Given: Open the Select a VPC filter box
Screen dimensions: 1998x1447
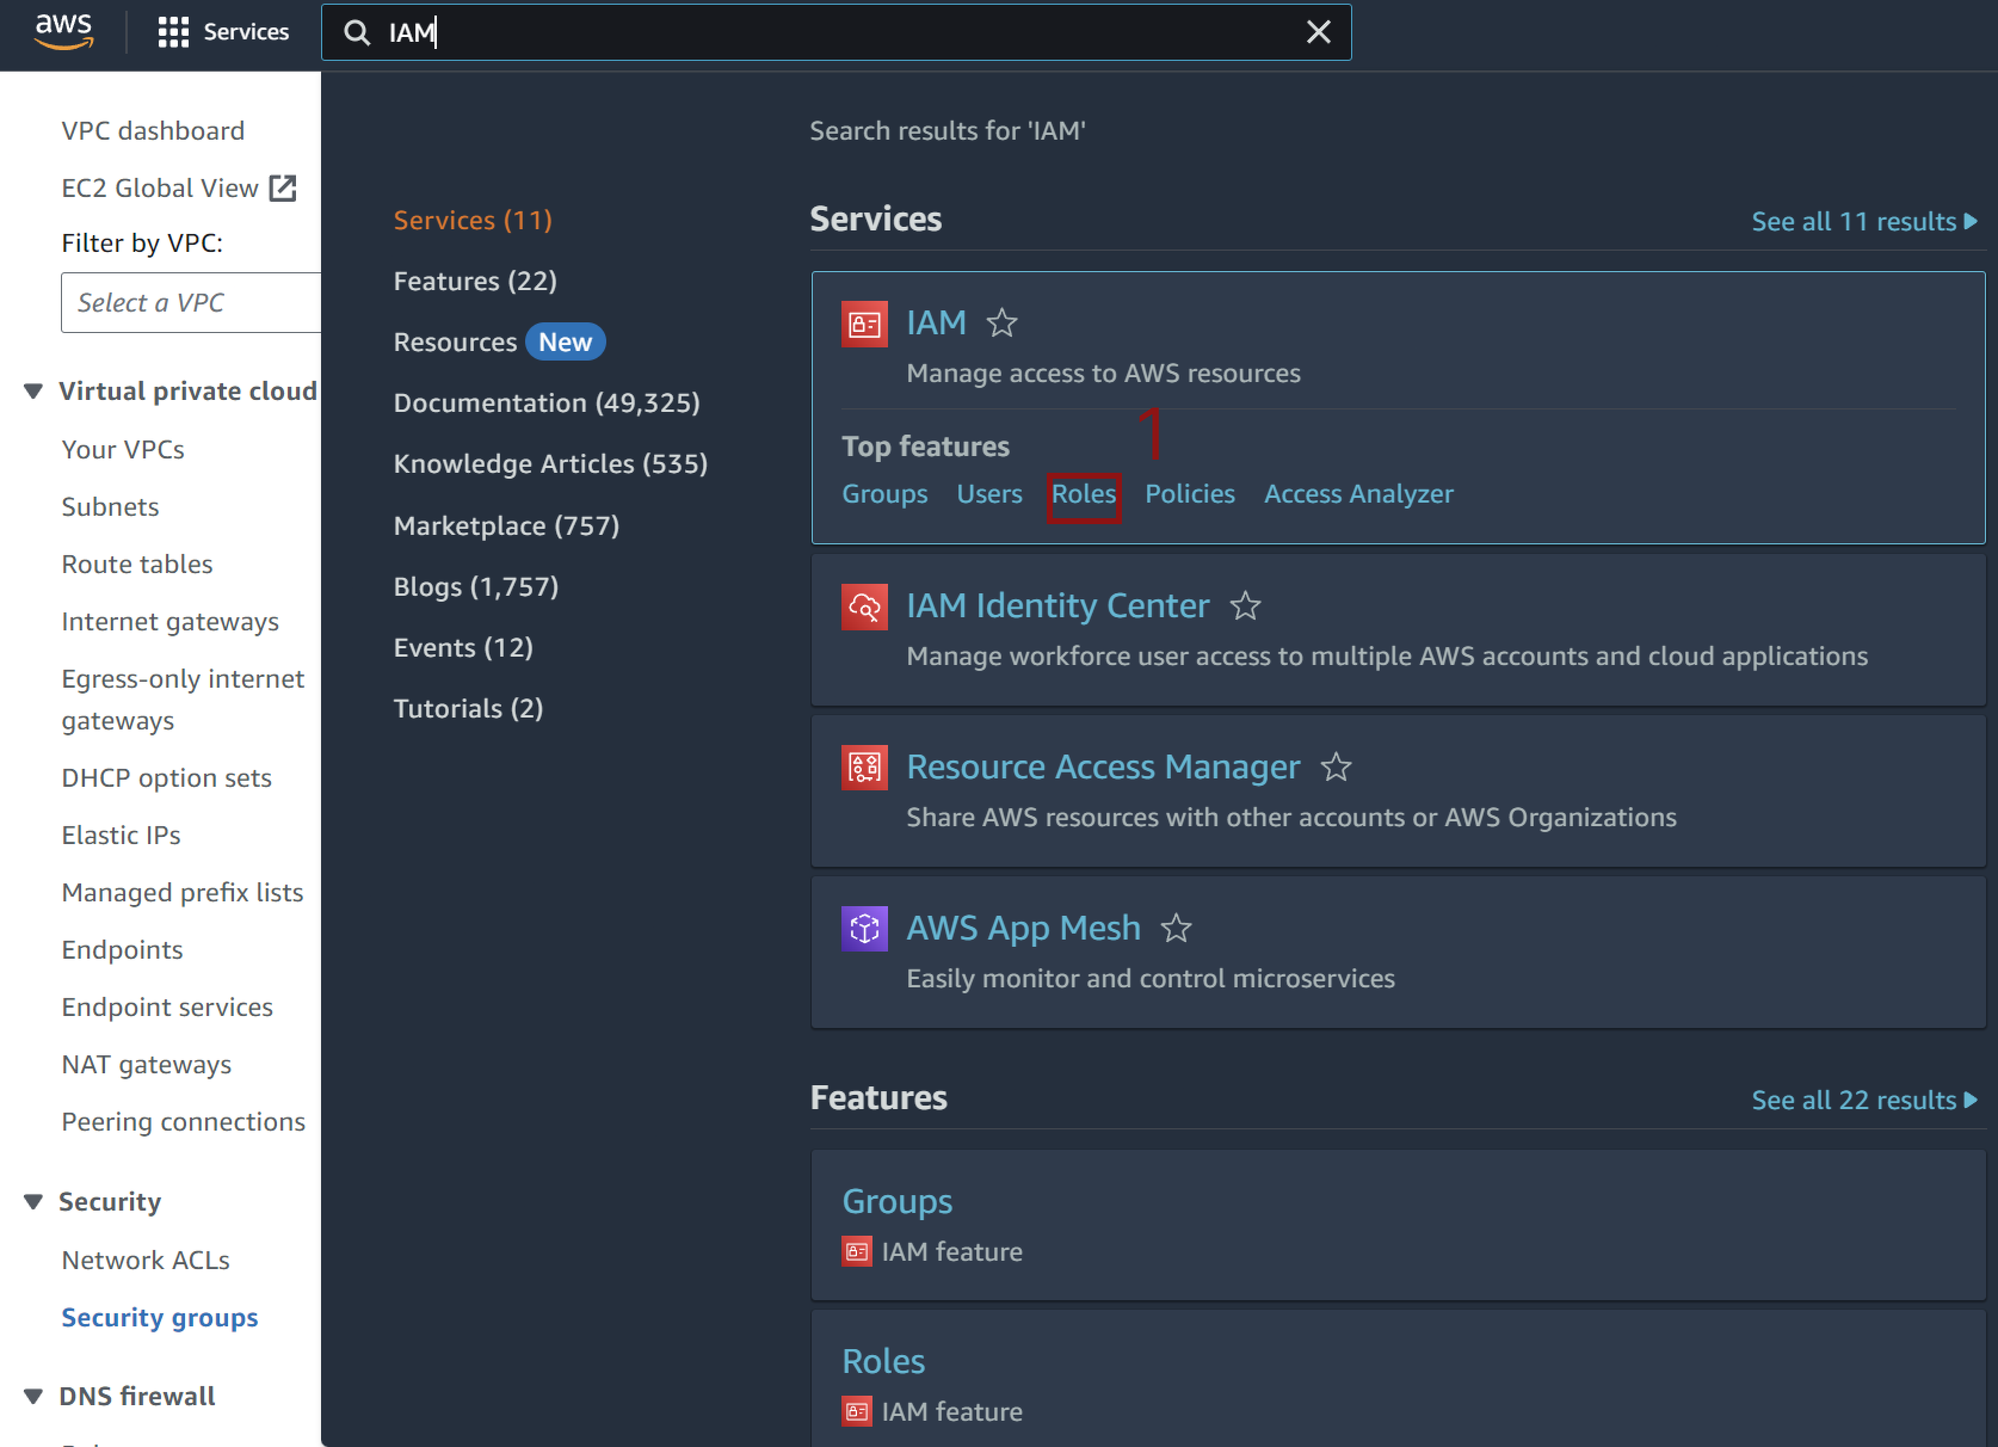Looking at the screenshot, I should 191,302.
